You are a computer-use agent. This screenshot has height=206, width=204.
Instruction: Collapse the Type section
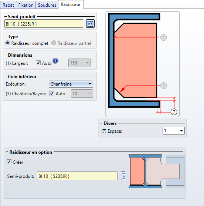coord(6,36)
